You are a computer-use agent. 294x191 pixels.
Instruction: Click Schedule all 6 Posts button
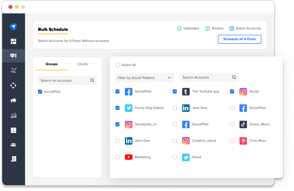pyautogui.click(x=239, y=39)
